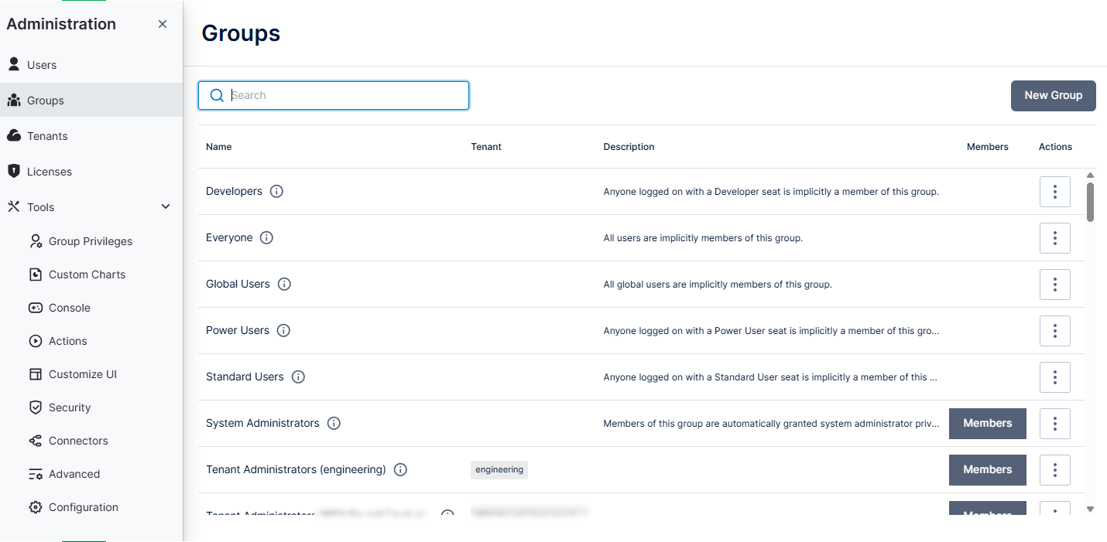1107x542 pixels.
Task: Open the actions menu for Power Users
Action: click(1054, 331)
